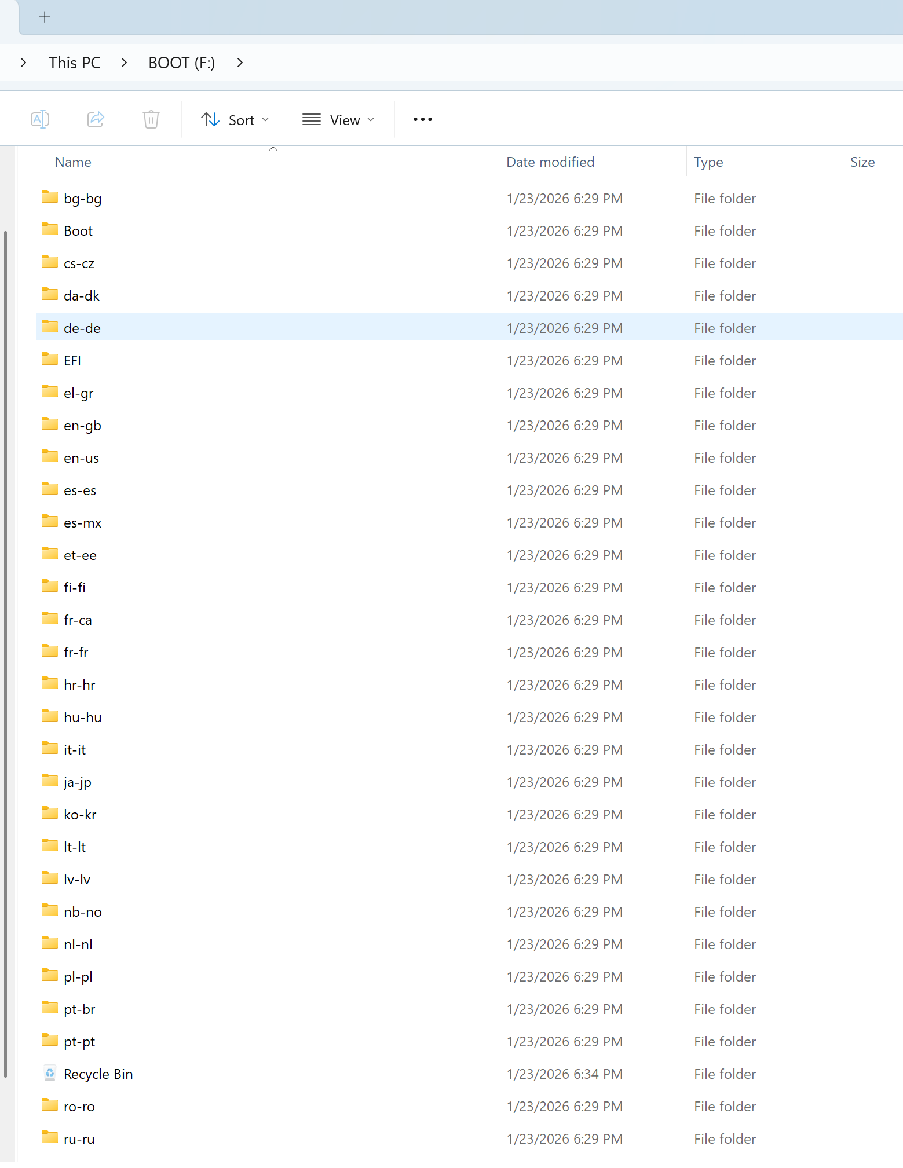
Task: Sort by Date modified column header
Action: pos(550,162)
